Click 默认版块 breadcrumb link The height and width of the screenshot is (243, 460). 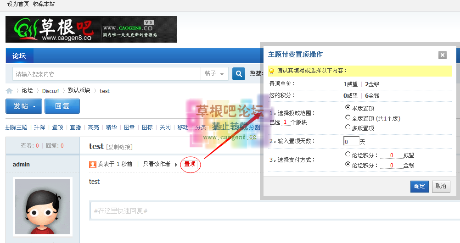79,90
